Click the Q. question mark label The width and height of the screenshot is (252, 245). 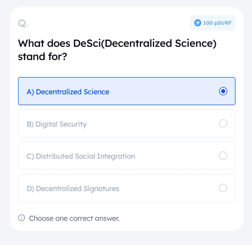22,24
